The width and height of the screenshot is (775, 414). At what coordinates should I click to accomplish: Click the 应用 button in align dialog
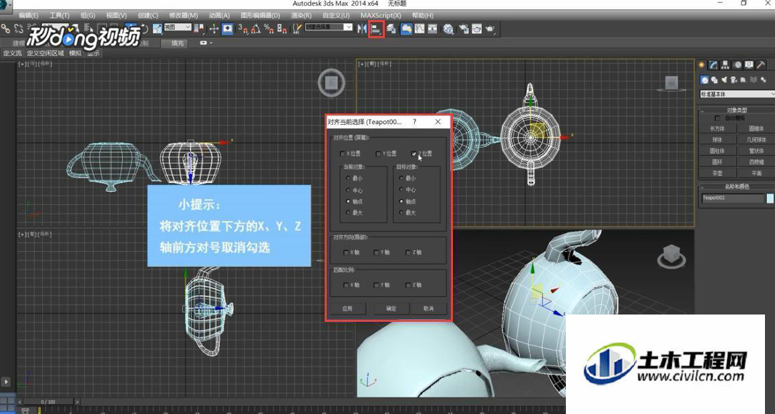click(347, 308)
